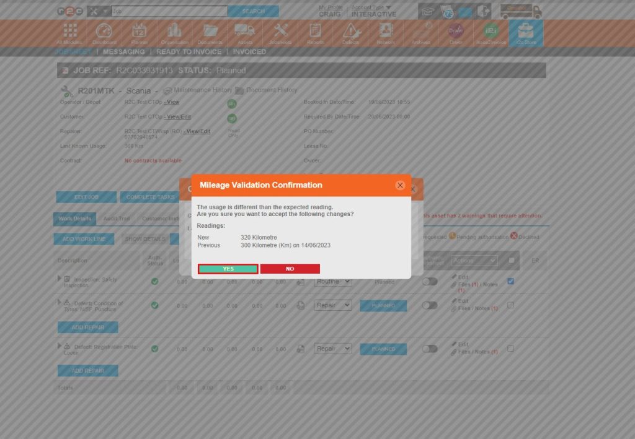The image size is (635, 439).
Task: Expand the Actions dropdown menu
Action: point(473,260)
